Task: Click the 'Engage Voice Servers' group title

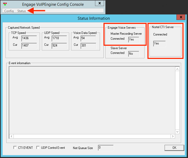Action: pyautogui.click(x=122, y=28)
